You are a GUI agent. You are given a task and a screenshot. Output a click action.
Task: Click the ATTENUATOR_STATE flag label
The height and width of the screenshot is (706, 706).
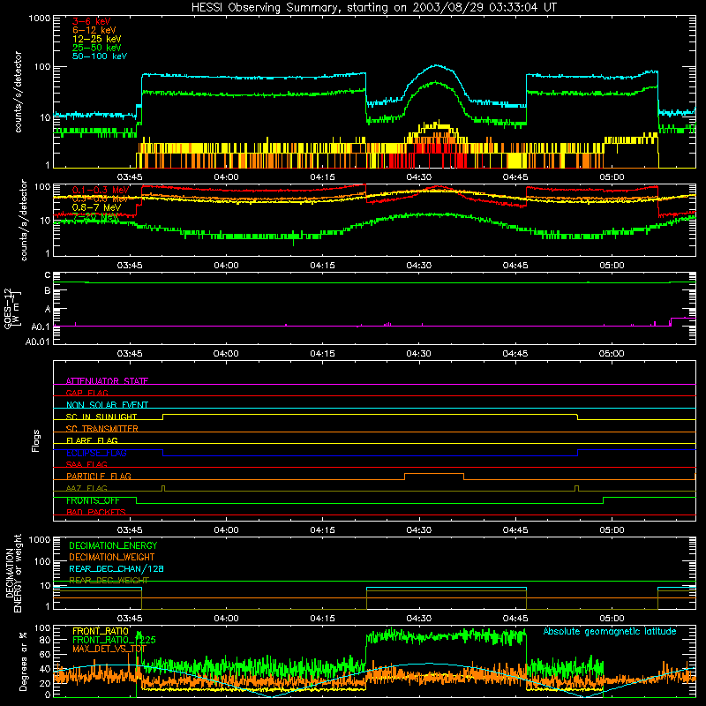click(x=107, y=381)
